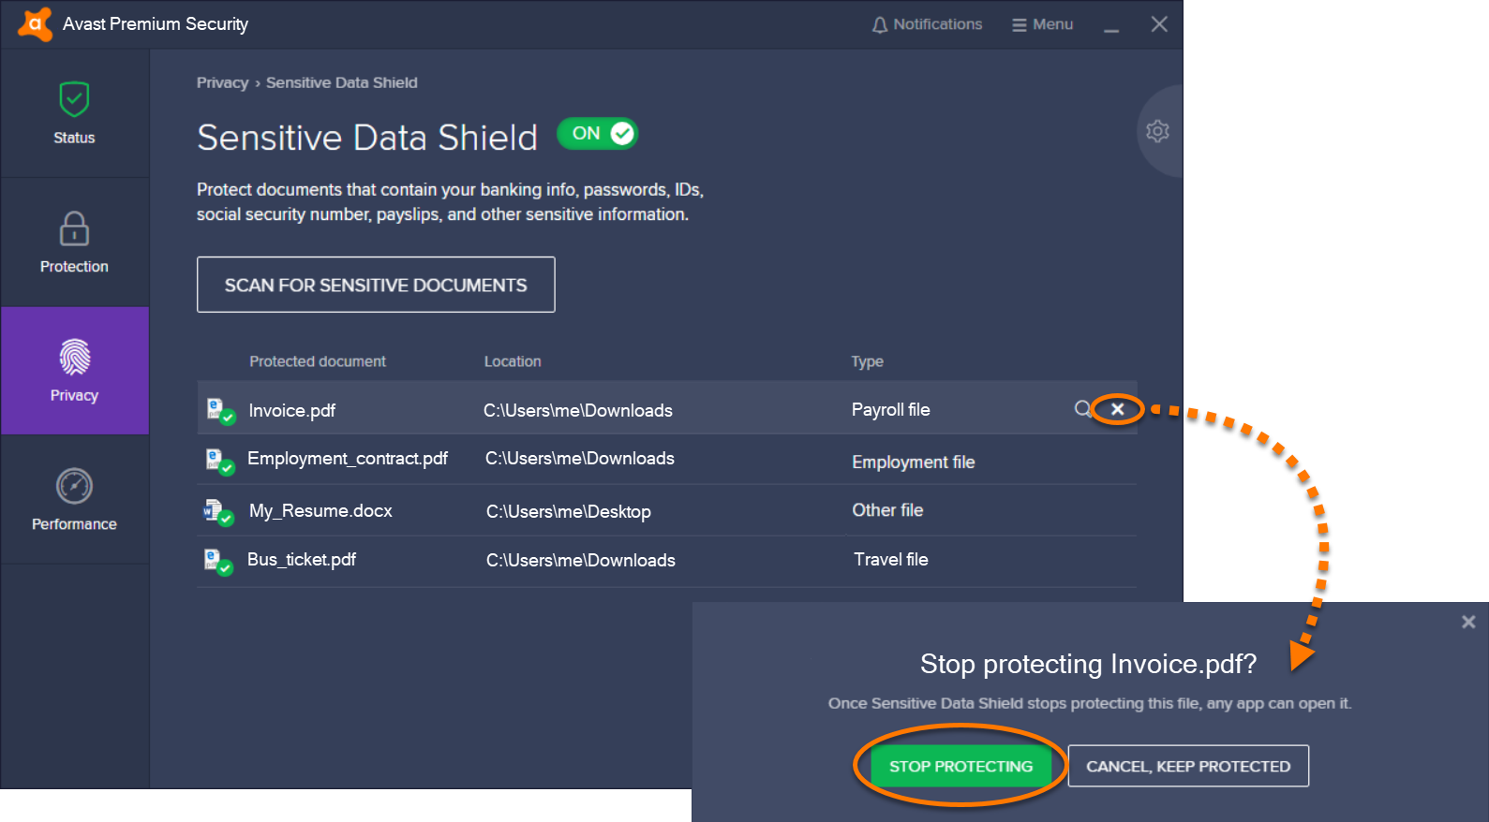Close the Avast Premium Security window
This screenshot has height=822, width=1489.
[1159, 24]
